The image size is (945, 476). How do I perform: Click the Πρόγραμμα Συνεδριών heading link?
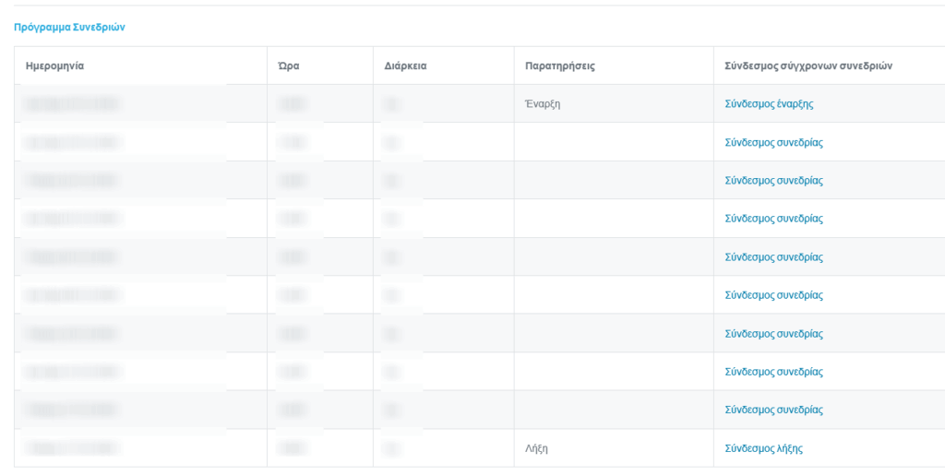pyautogui.click(x=69, y=28)
